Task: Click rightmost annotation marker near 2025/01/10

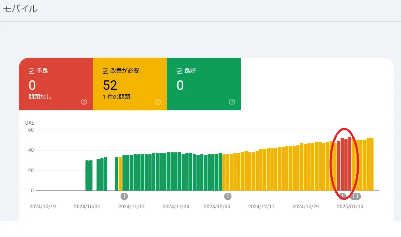Action: [x=357, y=196]
